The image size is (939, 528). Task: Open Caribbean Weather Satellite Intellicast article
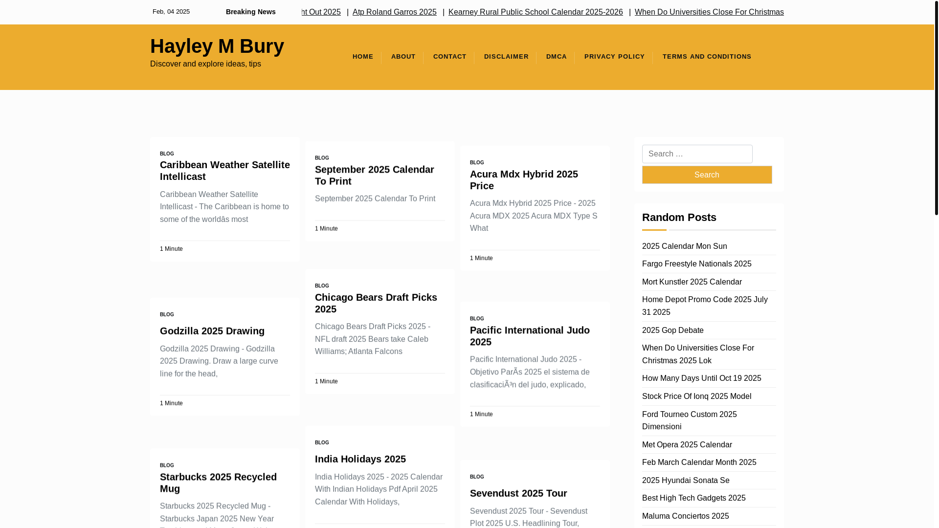224,171
